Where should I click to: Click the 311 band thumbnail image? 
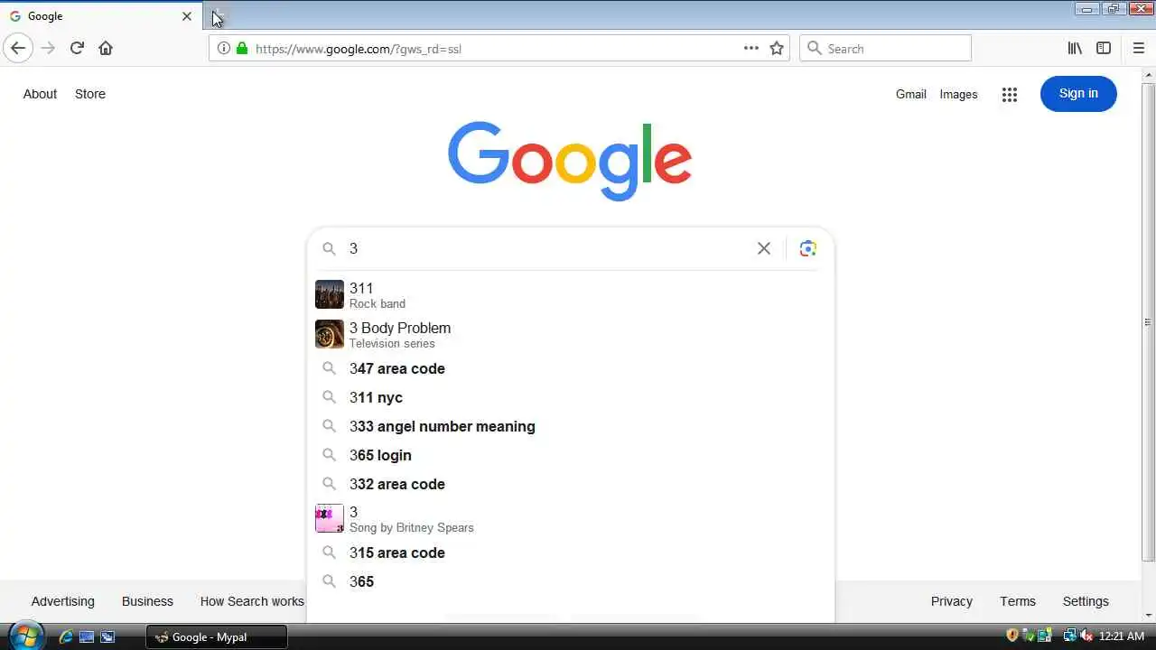pos(330,294)
